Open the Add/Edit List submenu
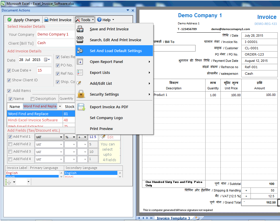Viewport: 280px width, 221px height. pos(114,83)
